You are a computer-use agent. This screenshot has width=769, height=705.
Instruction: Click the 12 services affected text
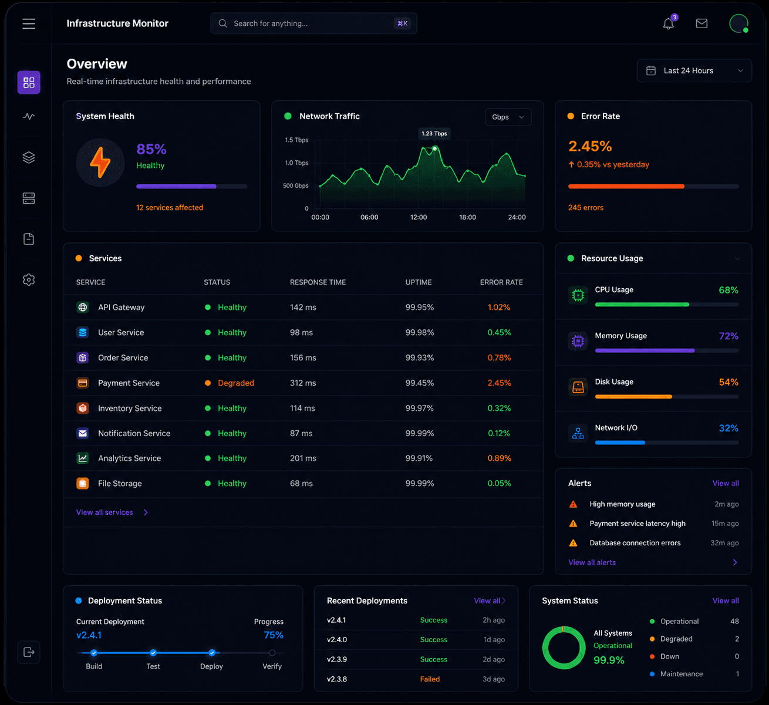pyautogui.click(x=170, y=208)
